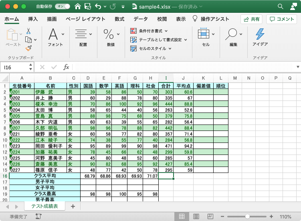Click the search magnifier in title bar
301x221 pixels.
click(281, 6)
